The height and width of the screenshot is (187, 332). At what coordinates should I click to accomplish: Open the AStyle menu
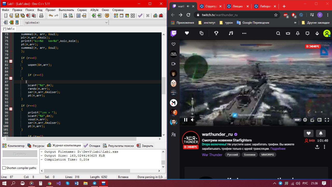[x=94, y=10]
